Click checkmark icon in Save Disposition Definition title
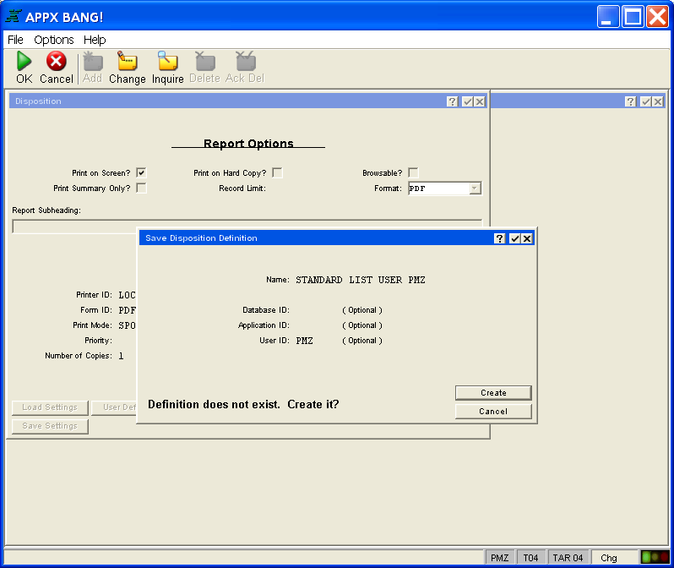 point(514,238)
